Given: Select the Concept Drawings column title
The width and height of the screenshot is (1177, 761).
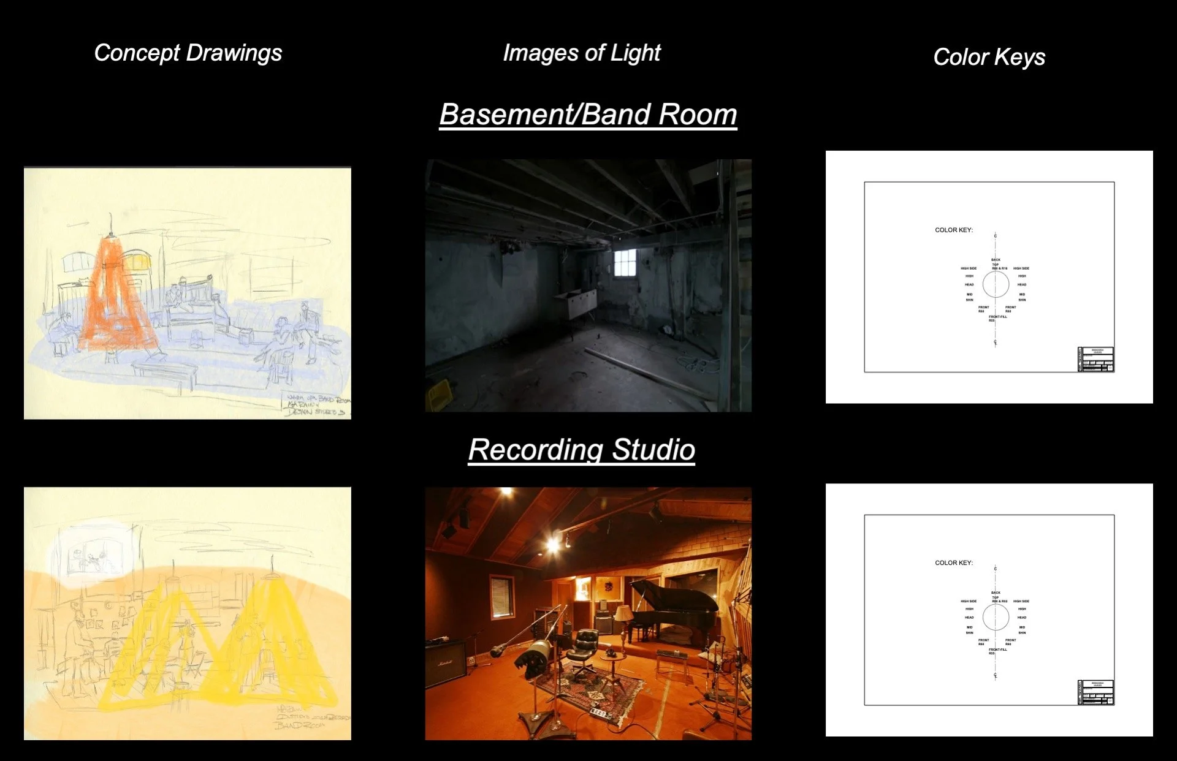Looking at the screenshot, I should click(x=188, y=53).
